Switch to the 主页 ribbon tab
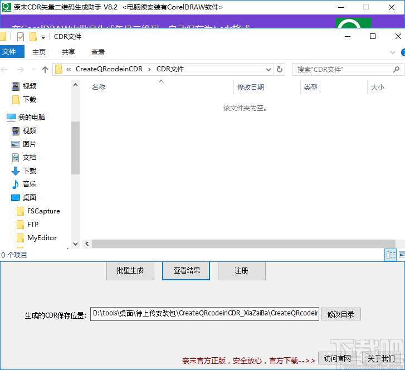 point(39,52)
